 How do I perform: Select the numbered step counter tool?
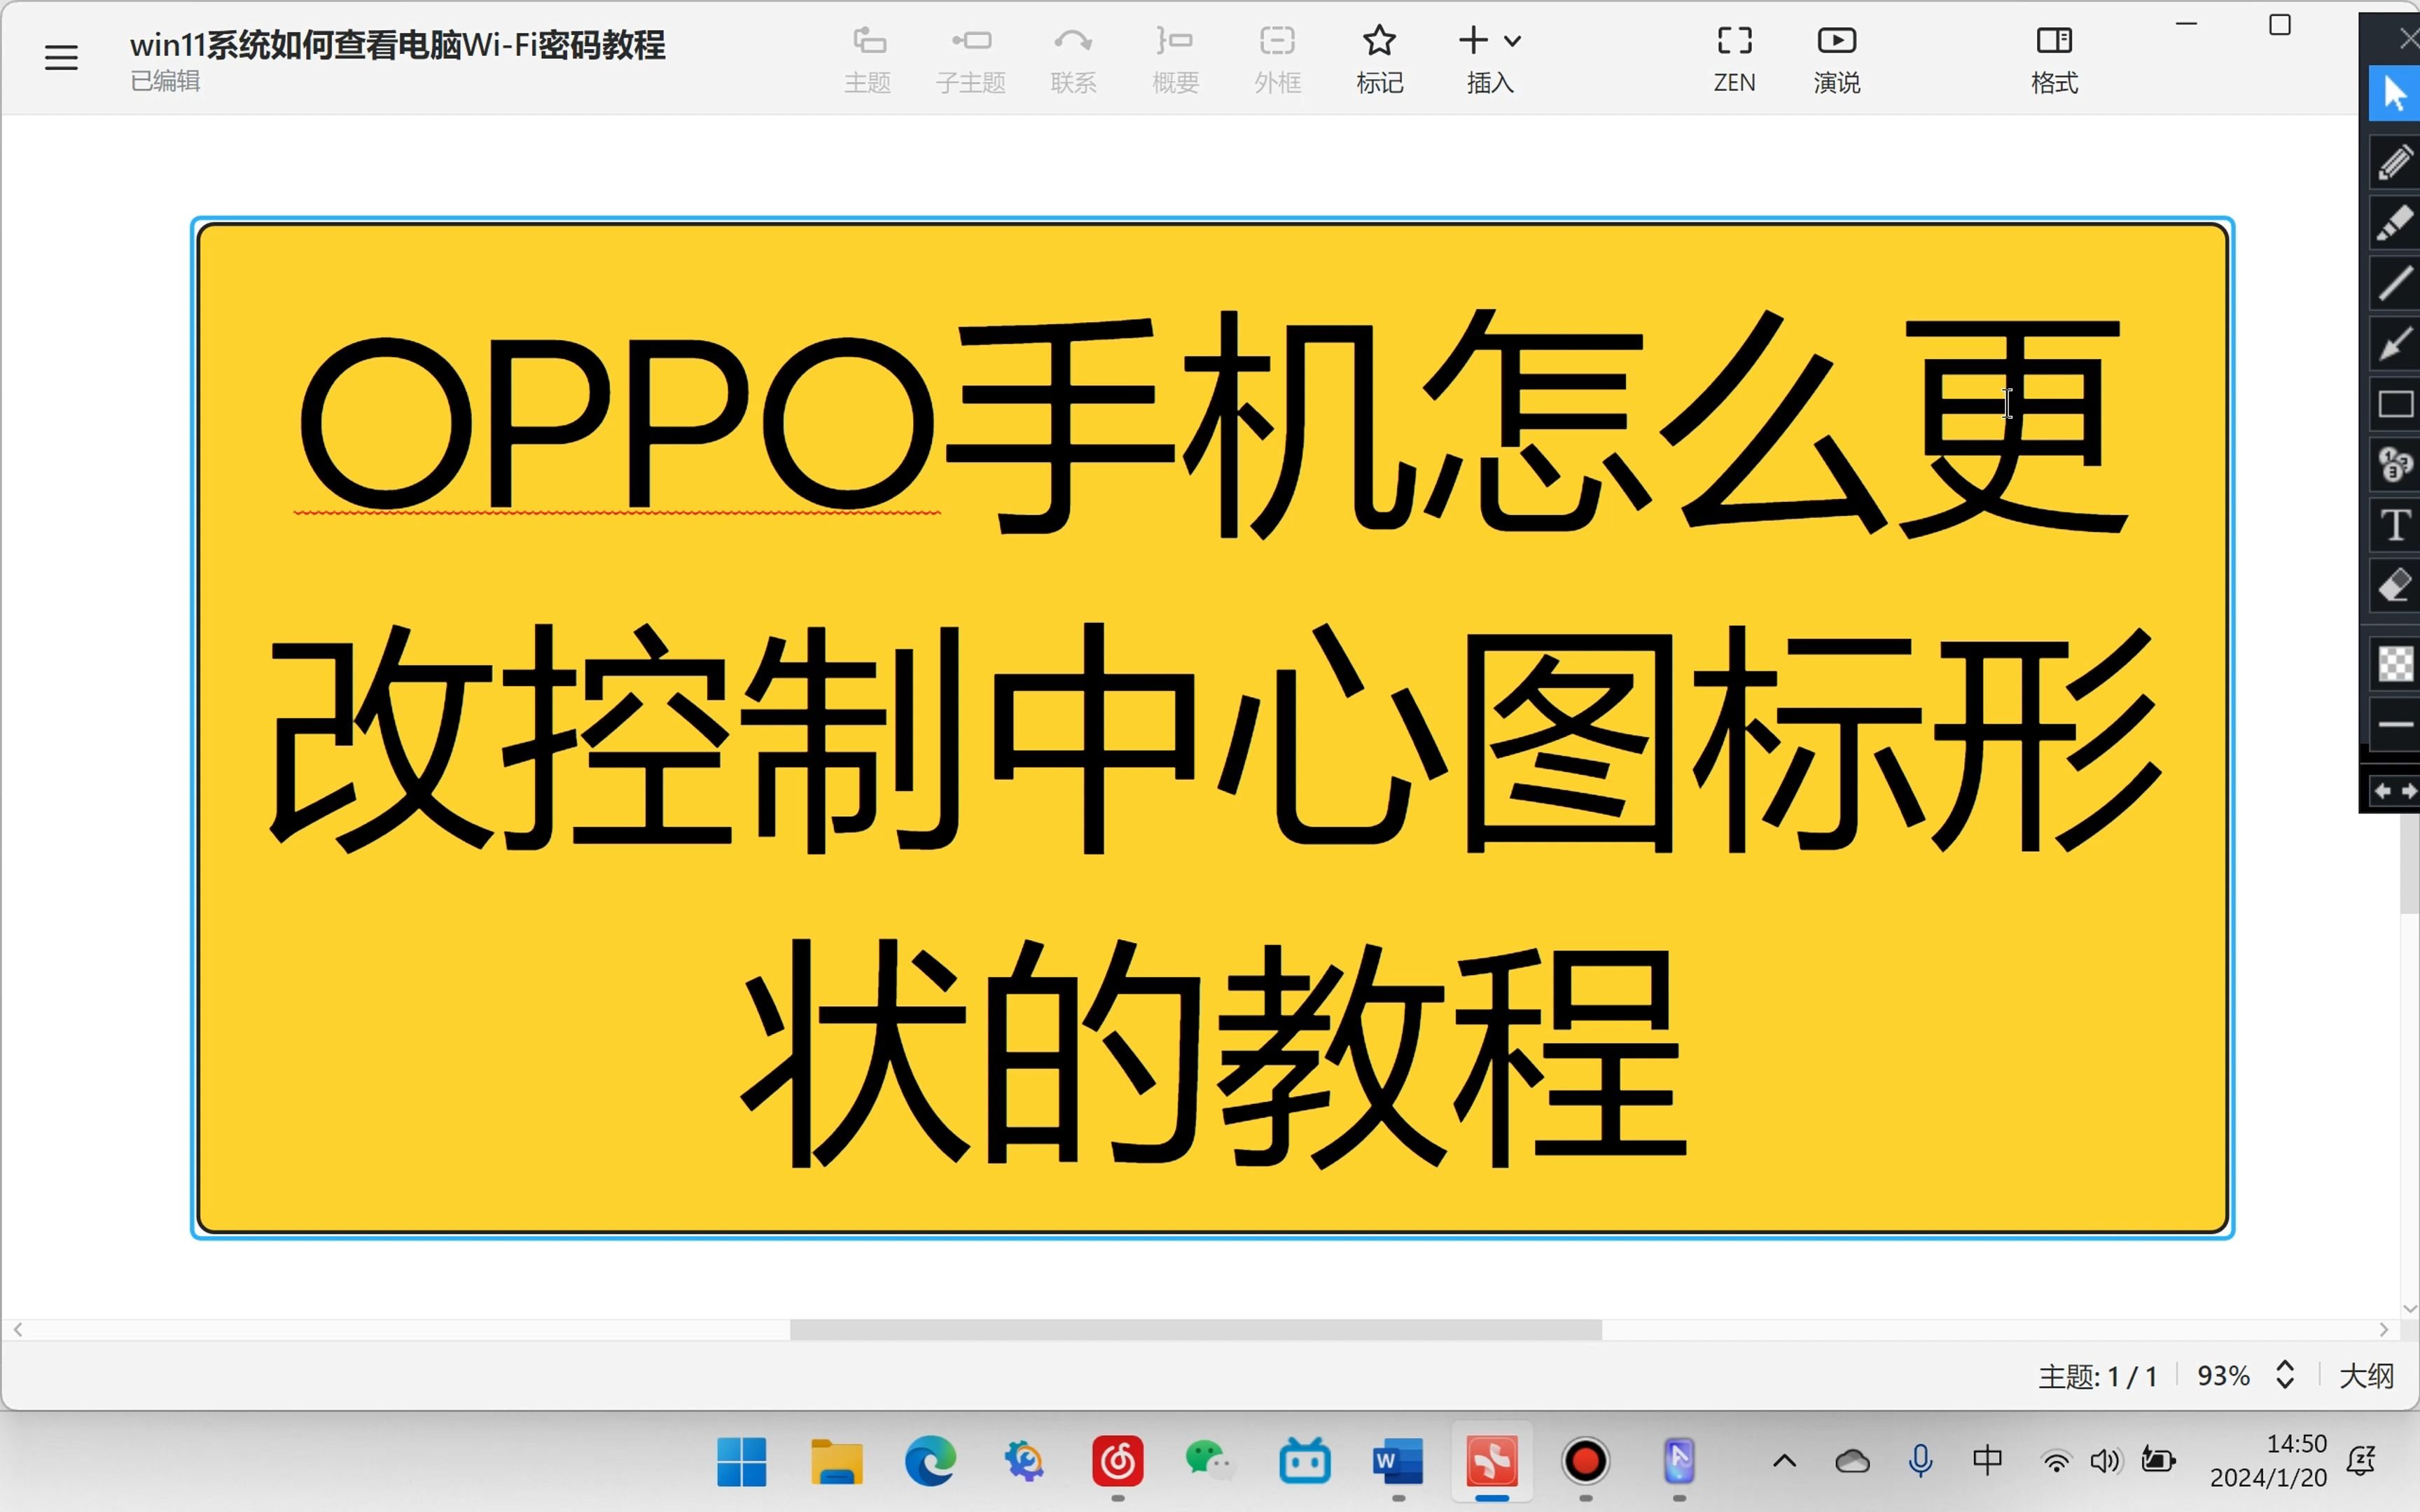click(2395, 464)
